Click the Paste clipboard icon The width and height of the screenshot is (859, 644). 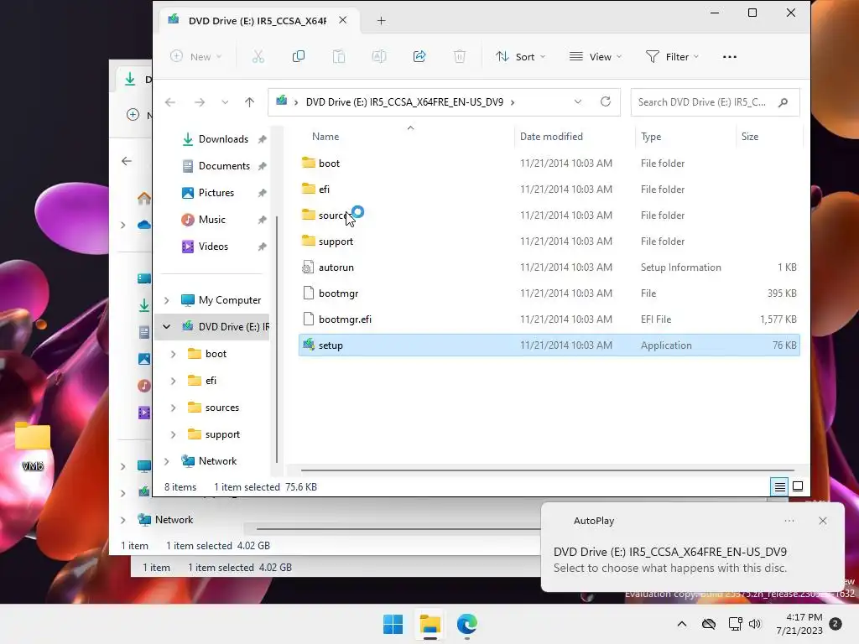pyautogui.click(x=339, y=56)
